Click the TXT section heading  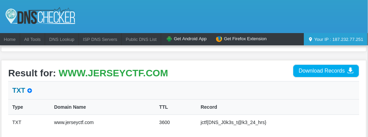click(x=18, y=90)
